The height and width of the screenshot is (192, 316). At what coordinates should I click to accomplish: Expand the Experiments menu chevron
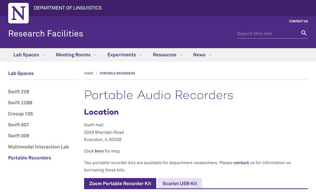click(x=141, y=55)
